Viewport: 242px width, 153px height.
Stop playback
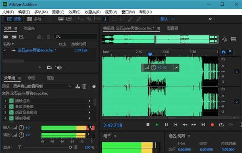point(148,124)
